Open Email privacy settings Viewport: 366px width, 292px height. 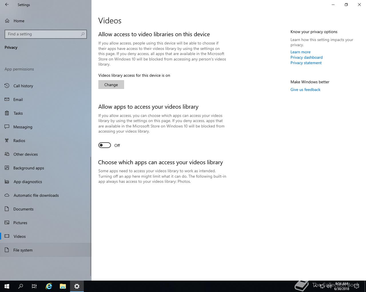[x=46, y=100]
